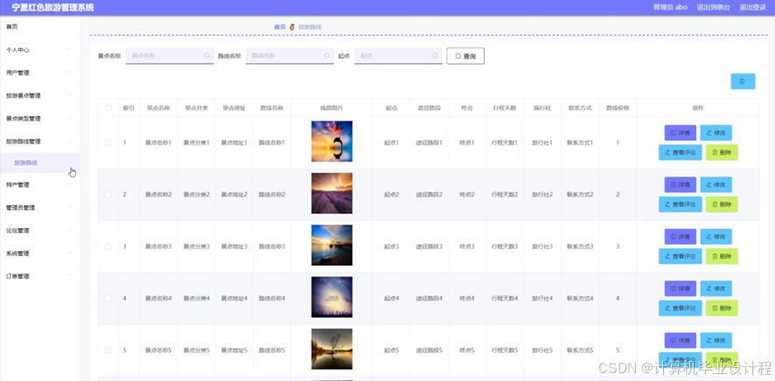
Task: Open 查看评论 for row 2
Action: pyautogui.click(x=681, y=204)
